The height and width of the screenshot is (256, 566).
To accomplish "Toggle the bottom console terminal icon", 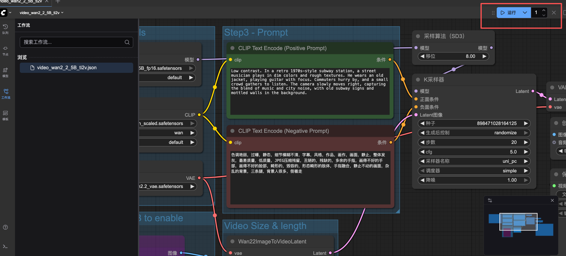I will pyautogui.click(x=5, y=246).
